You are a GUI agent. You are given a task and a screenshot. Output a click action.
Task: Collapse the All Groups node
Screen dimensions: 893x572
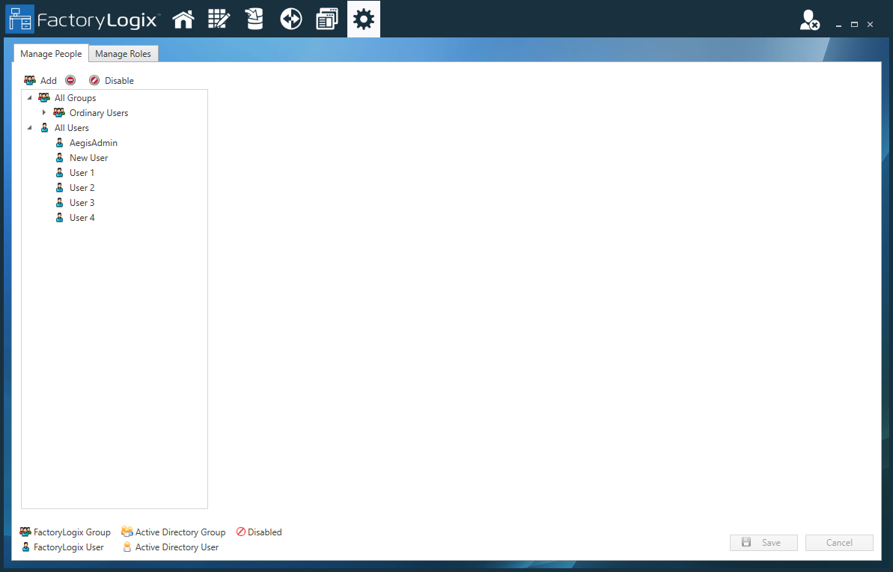30,97
